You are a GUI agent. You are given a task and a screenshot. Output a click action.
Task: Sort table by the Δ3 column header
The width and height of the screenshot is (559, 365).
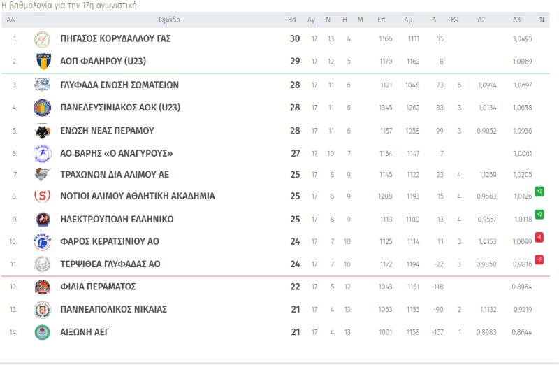[516, 20]
